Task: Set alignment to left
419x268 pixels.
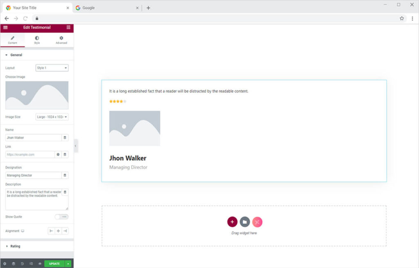Action: tap(51, 231)
